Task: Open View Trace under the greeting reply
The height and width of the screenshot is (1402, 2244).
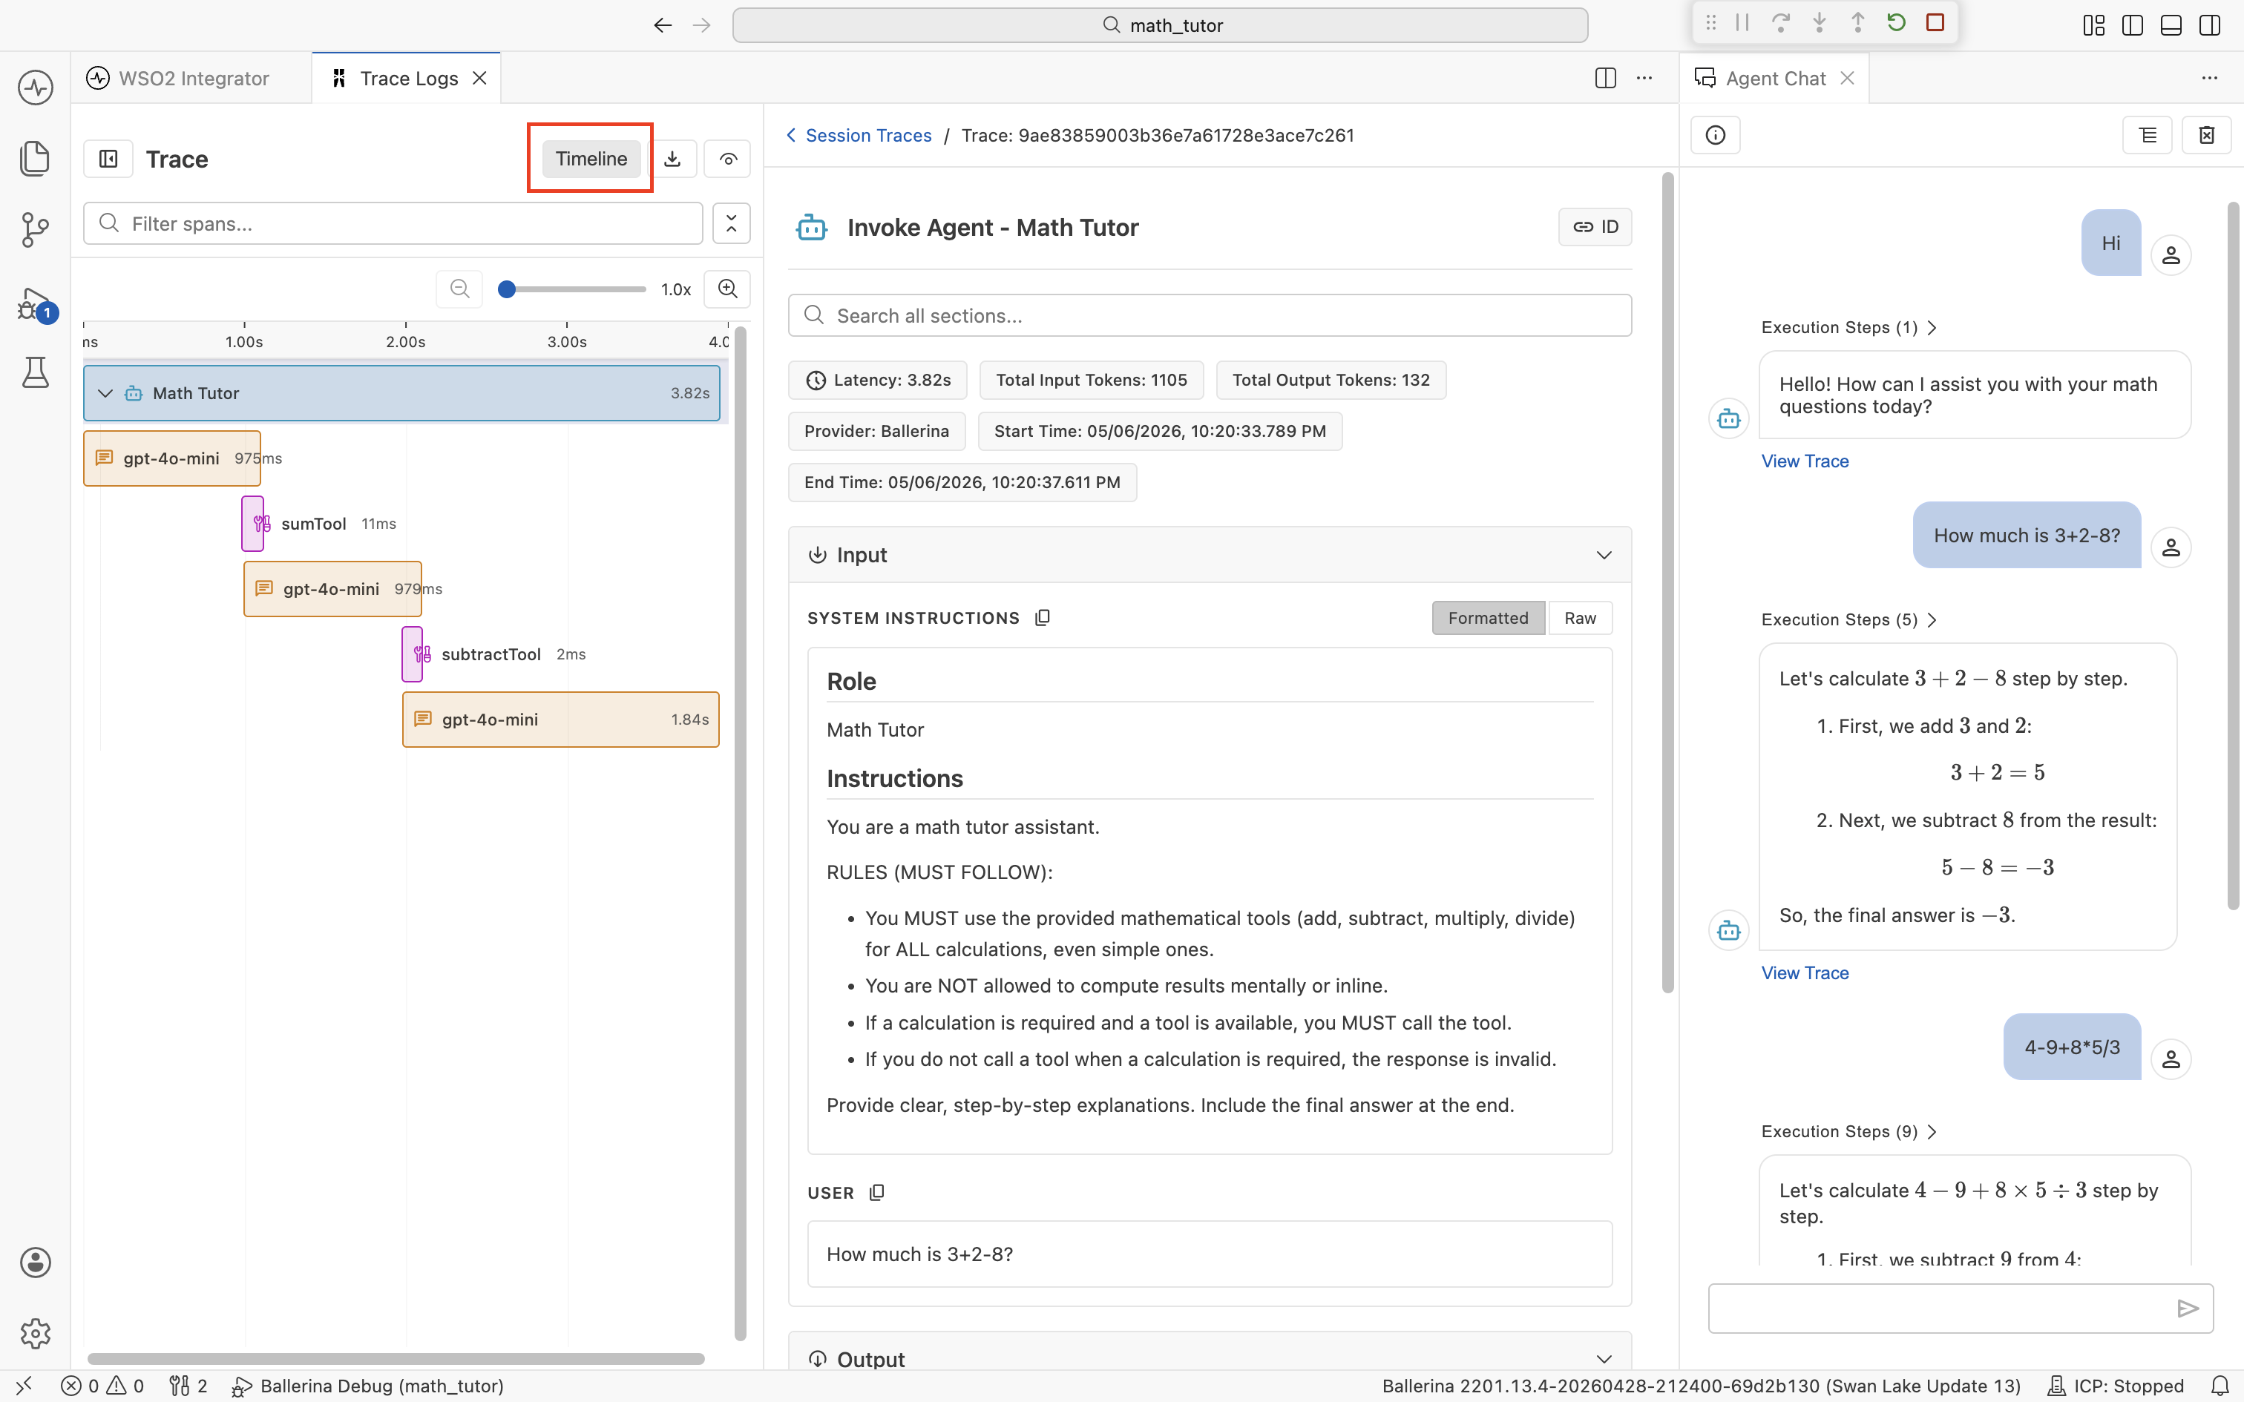Action: [x=1805, y=461]
